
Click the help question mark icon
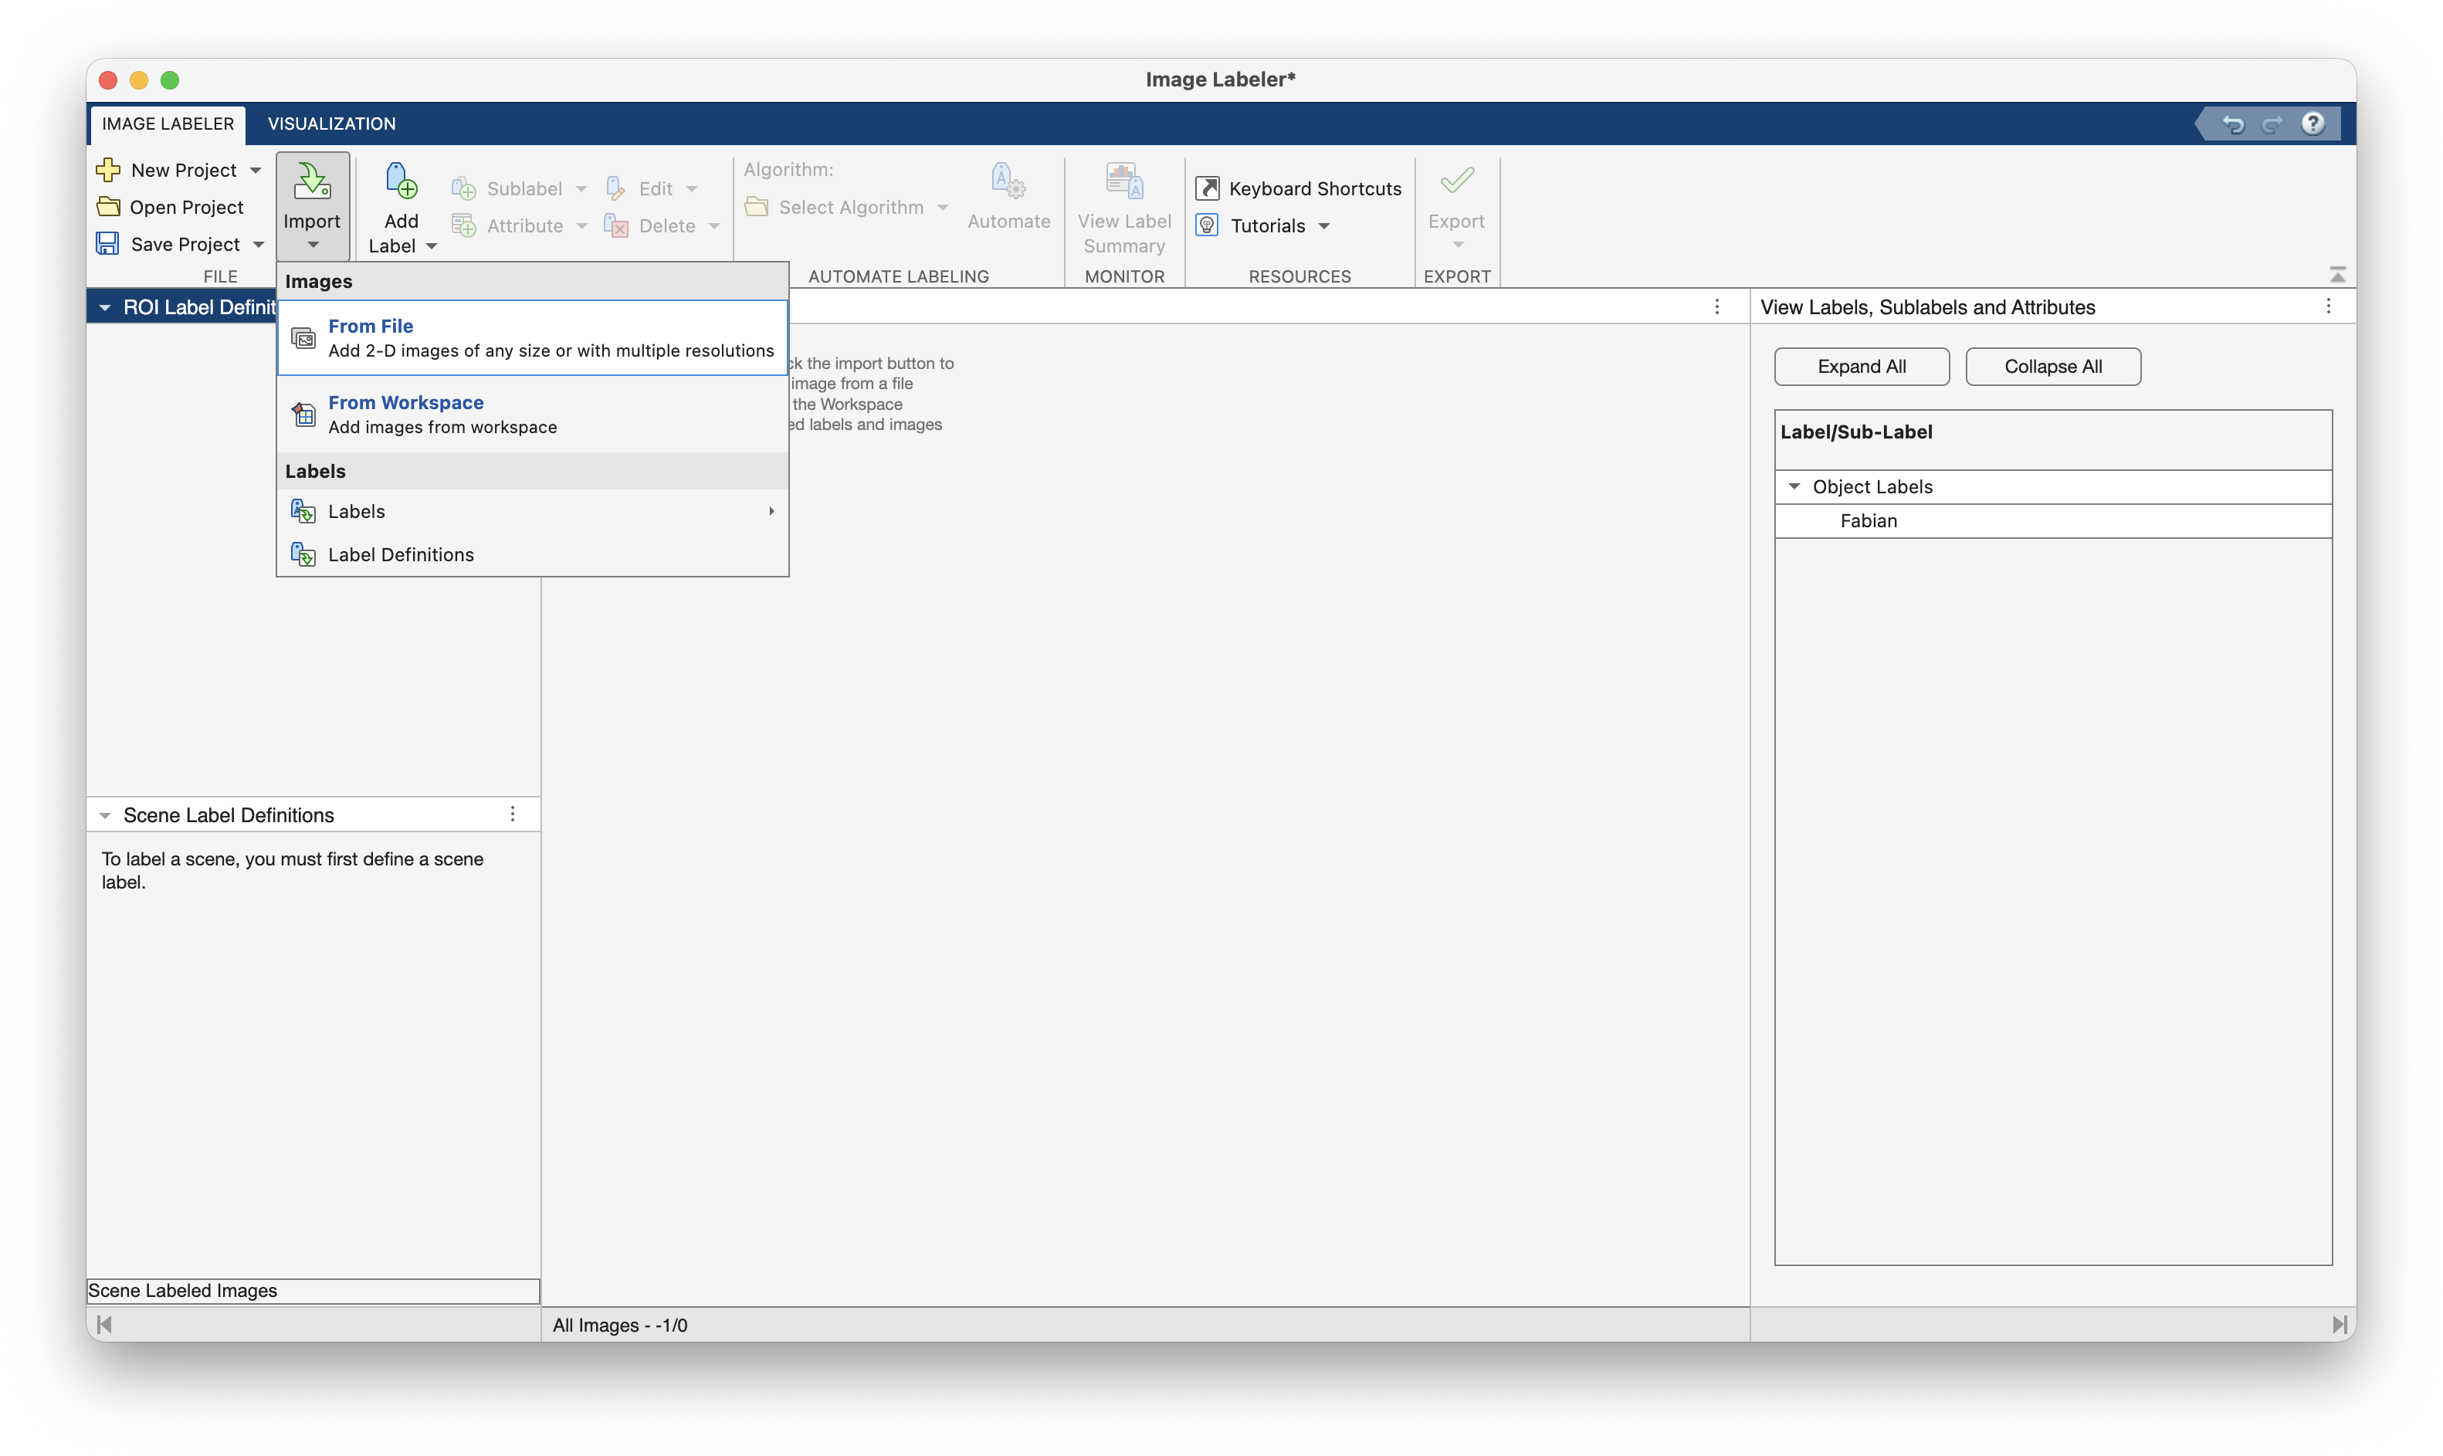tap(2313, 124)
